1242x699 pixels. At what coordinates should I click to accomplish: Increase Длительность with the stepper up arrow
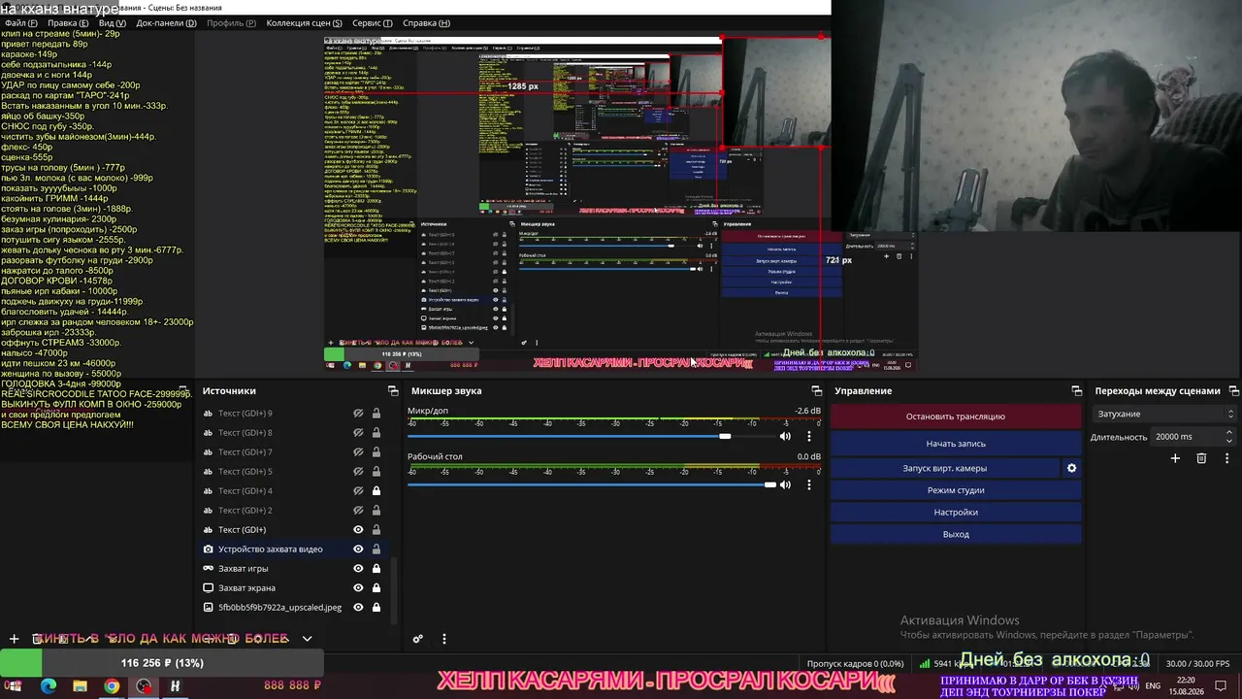1229,433
